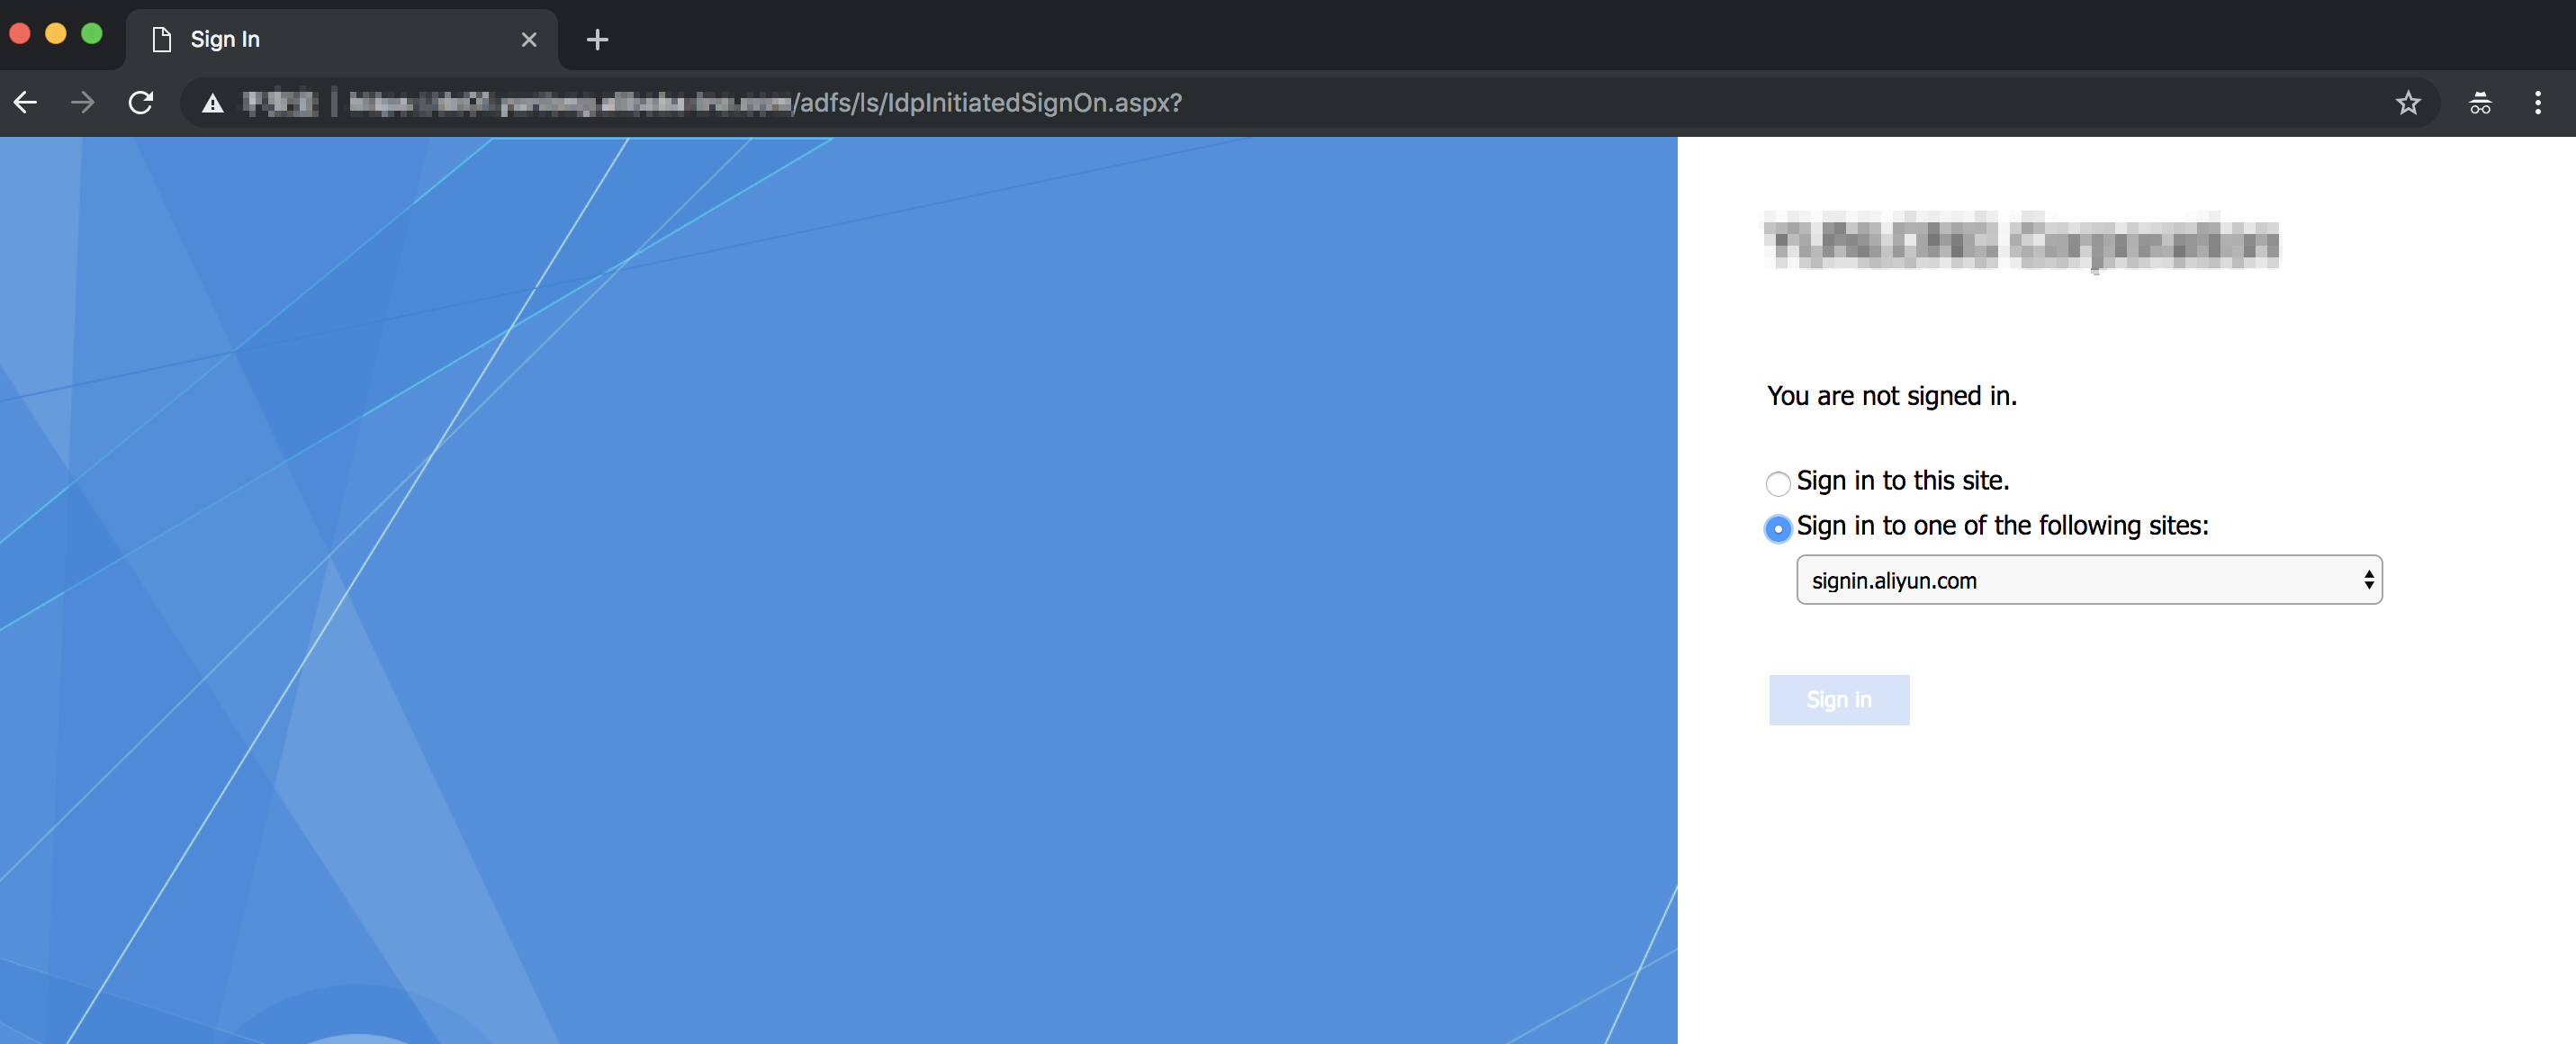
Task: Minimize the window with yellow button
Action: pos(56,33)
